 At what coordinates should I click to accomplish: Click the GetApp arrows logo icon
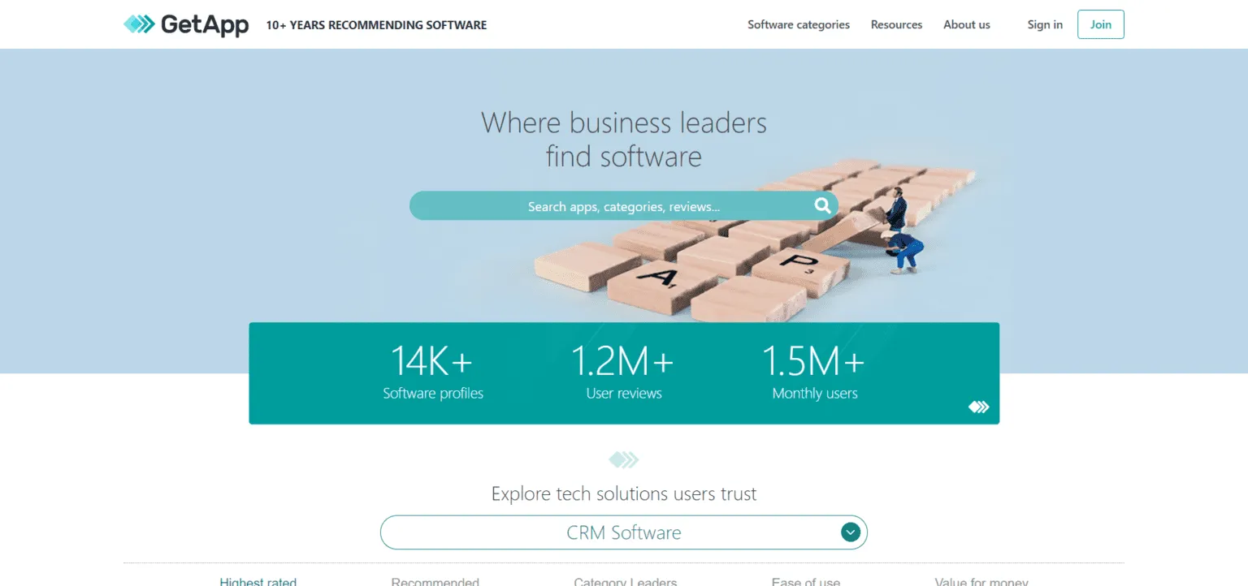137,24
